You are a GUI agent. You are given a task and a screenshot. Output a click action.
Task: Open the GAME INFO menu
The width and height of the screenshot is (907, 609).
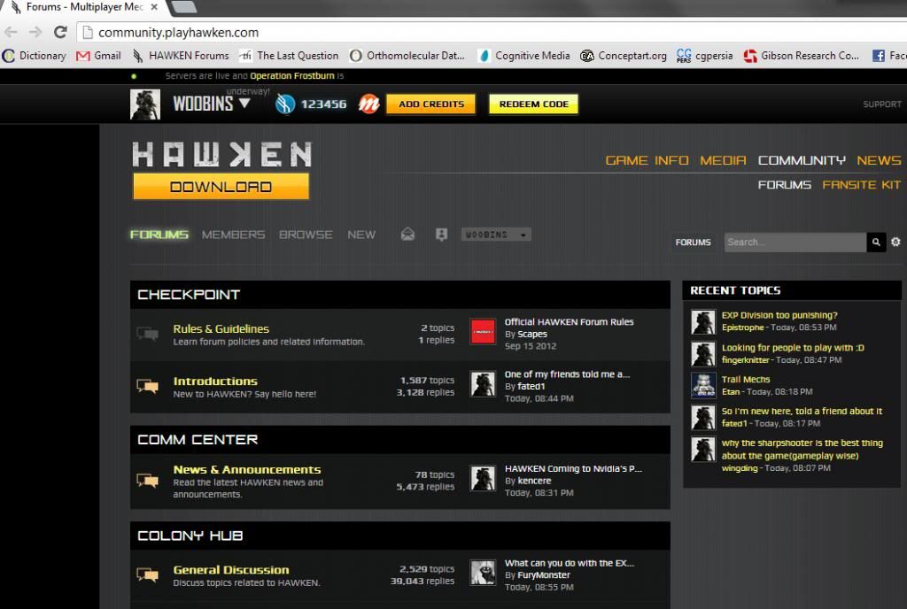[x=647, y=160]
